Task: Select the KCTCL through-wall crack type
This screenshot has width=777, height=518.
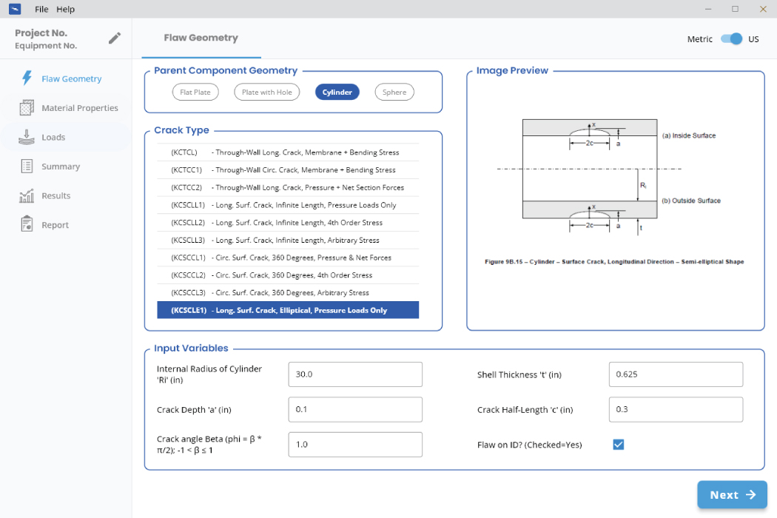Action: (x=288, y=152)
